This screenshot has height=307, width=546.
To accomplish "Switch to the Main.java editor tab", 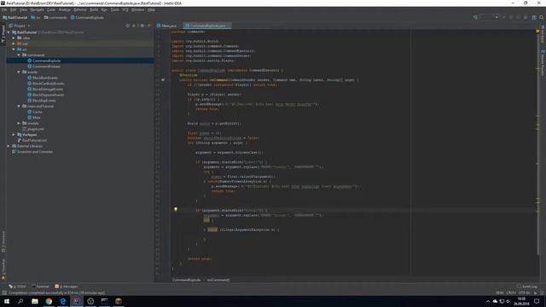I will 167,26.
